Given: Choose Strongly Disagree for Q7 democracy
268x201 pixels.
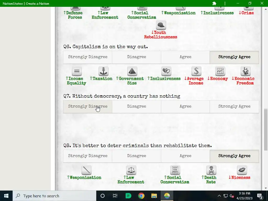Looking at the screenshot, I should click(x=88, y=107).
